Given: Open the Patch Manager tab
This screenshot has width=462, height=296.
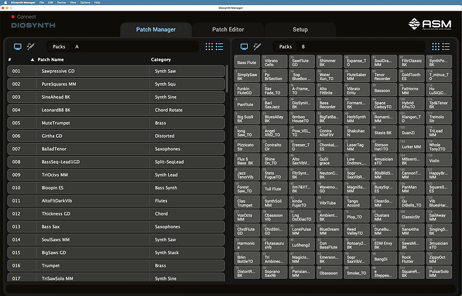Looking at the screenshot, I should [x=156, y=29].
